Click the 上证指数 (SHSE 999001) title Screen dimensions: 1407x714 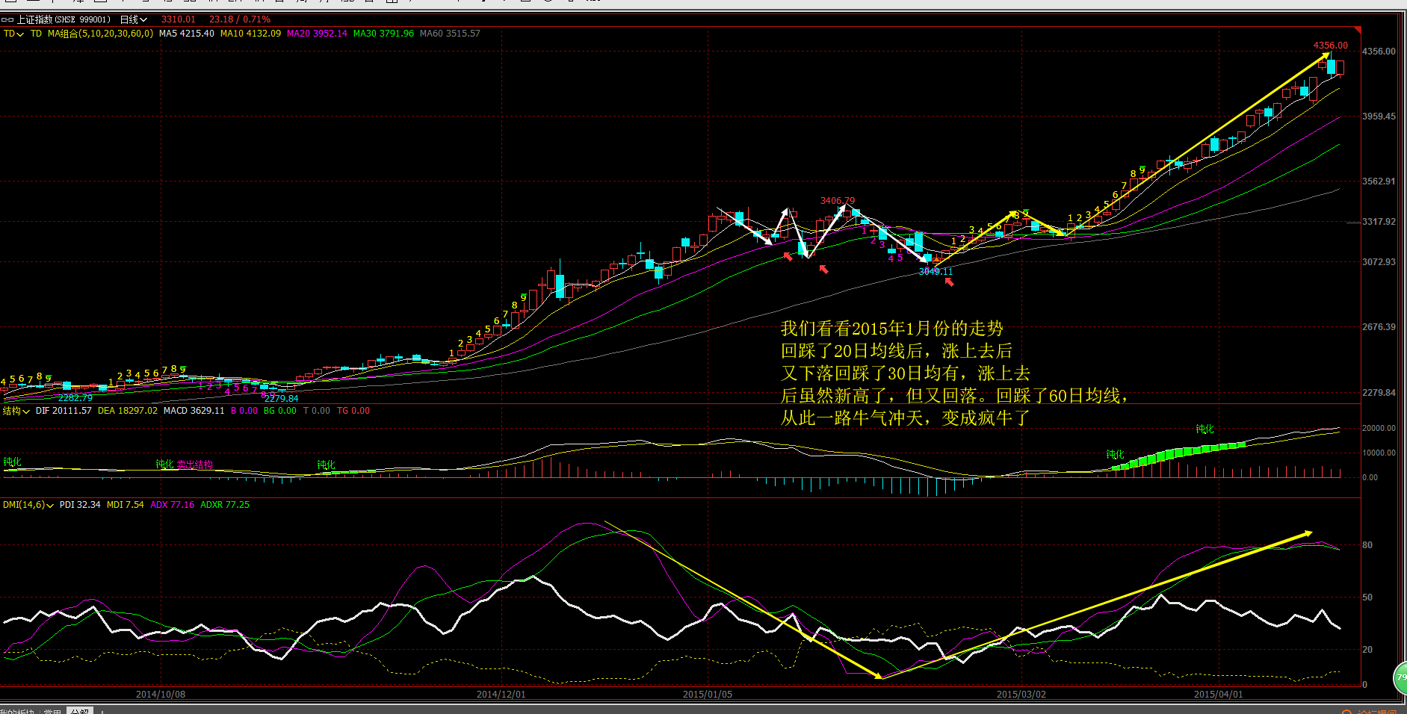pyautogui.click(x=64, y=19)
